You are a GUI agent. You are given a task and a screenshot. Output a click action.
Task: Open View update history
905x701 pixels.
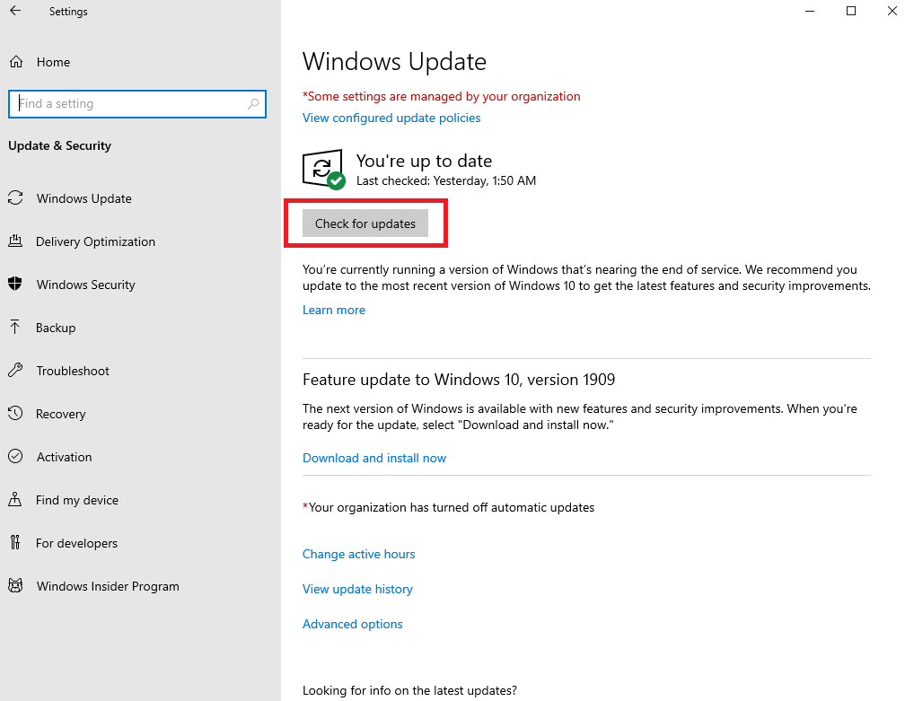(x=357, y=589)
